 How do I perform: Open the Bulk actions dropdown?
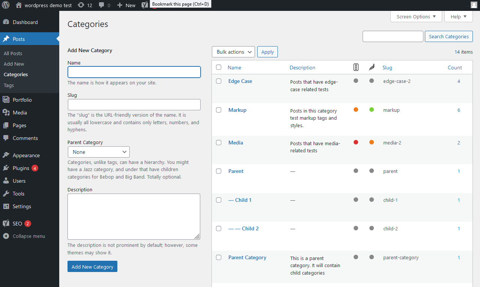point(233,52)
